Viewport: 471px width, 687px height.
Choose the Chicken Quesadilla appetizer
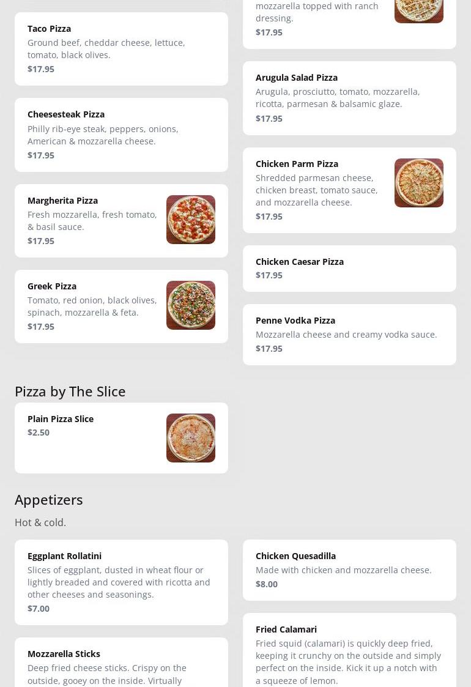pos(349,570)
